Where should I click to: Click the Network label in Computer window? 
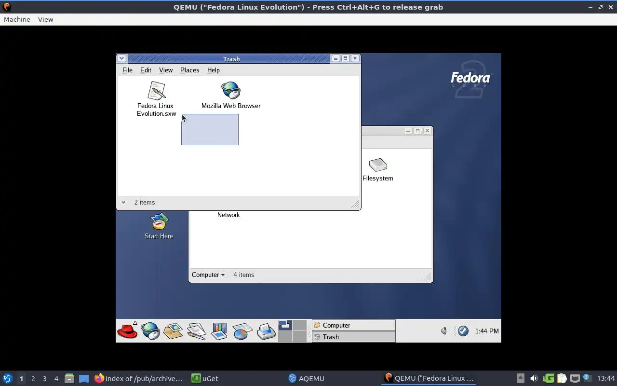click(228, 215)
